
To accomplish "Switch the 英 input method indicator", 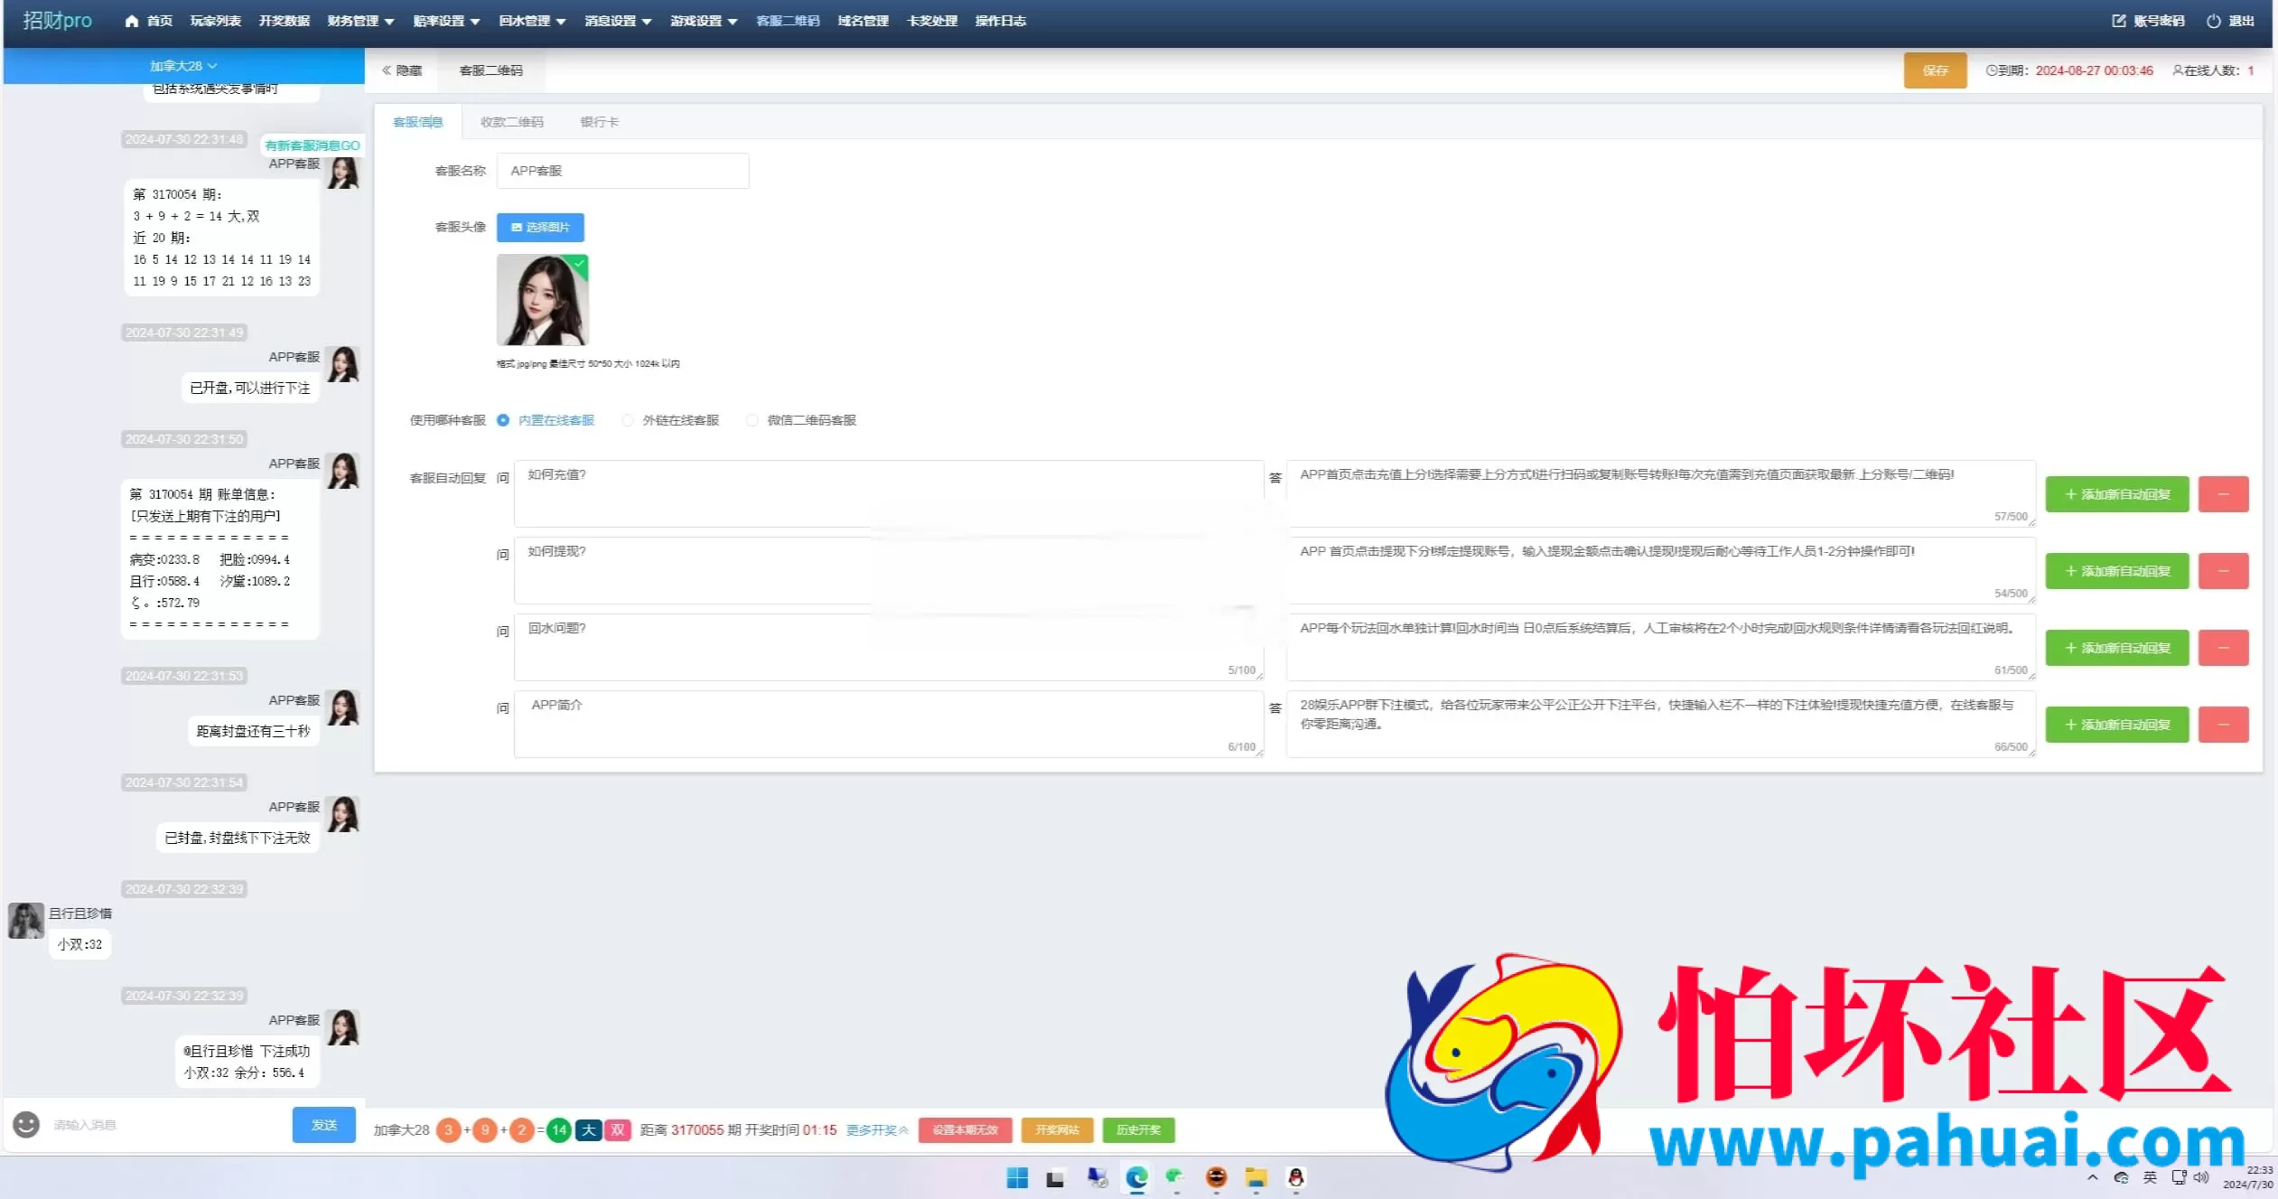I will (2150, 1177).
